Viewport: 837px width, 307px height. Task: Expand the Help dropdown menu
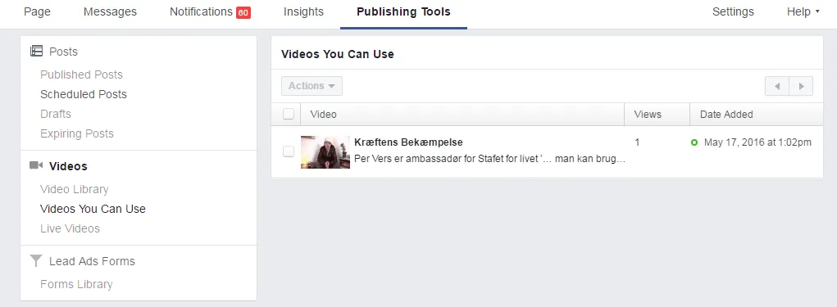(803, 11)
